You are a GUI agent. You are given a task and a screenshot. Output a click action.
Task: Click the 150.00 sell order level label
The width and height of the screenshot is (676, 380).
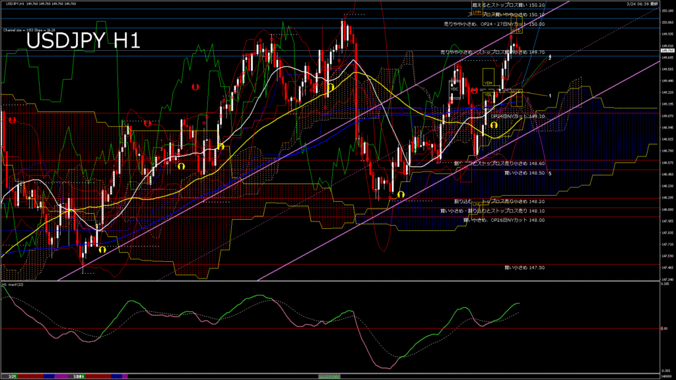494,24
